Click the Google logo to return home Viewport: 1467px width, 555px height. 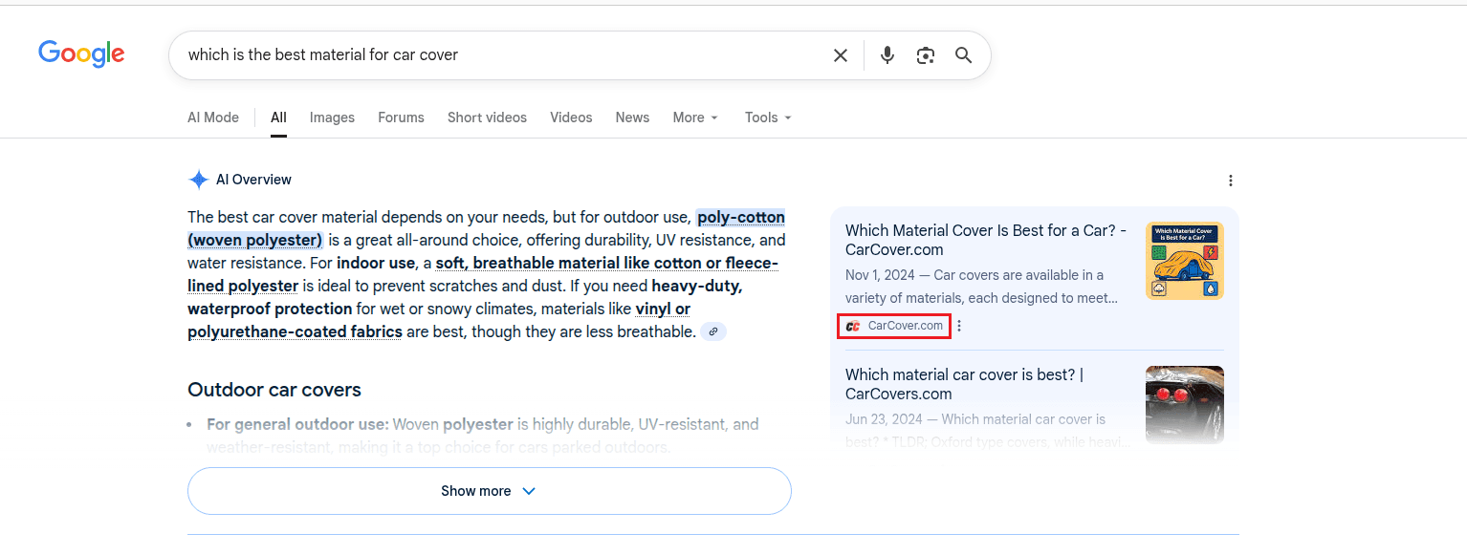[80, 53]
